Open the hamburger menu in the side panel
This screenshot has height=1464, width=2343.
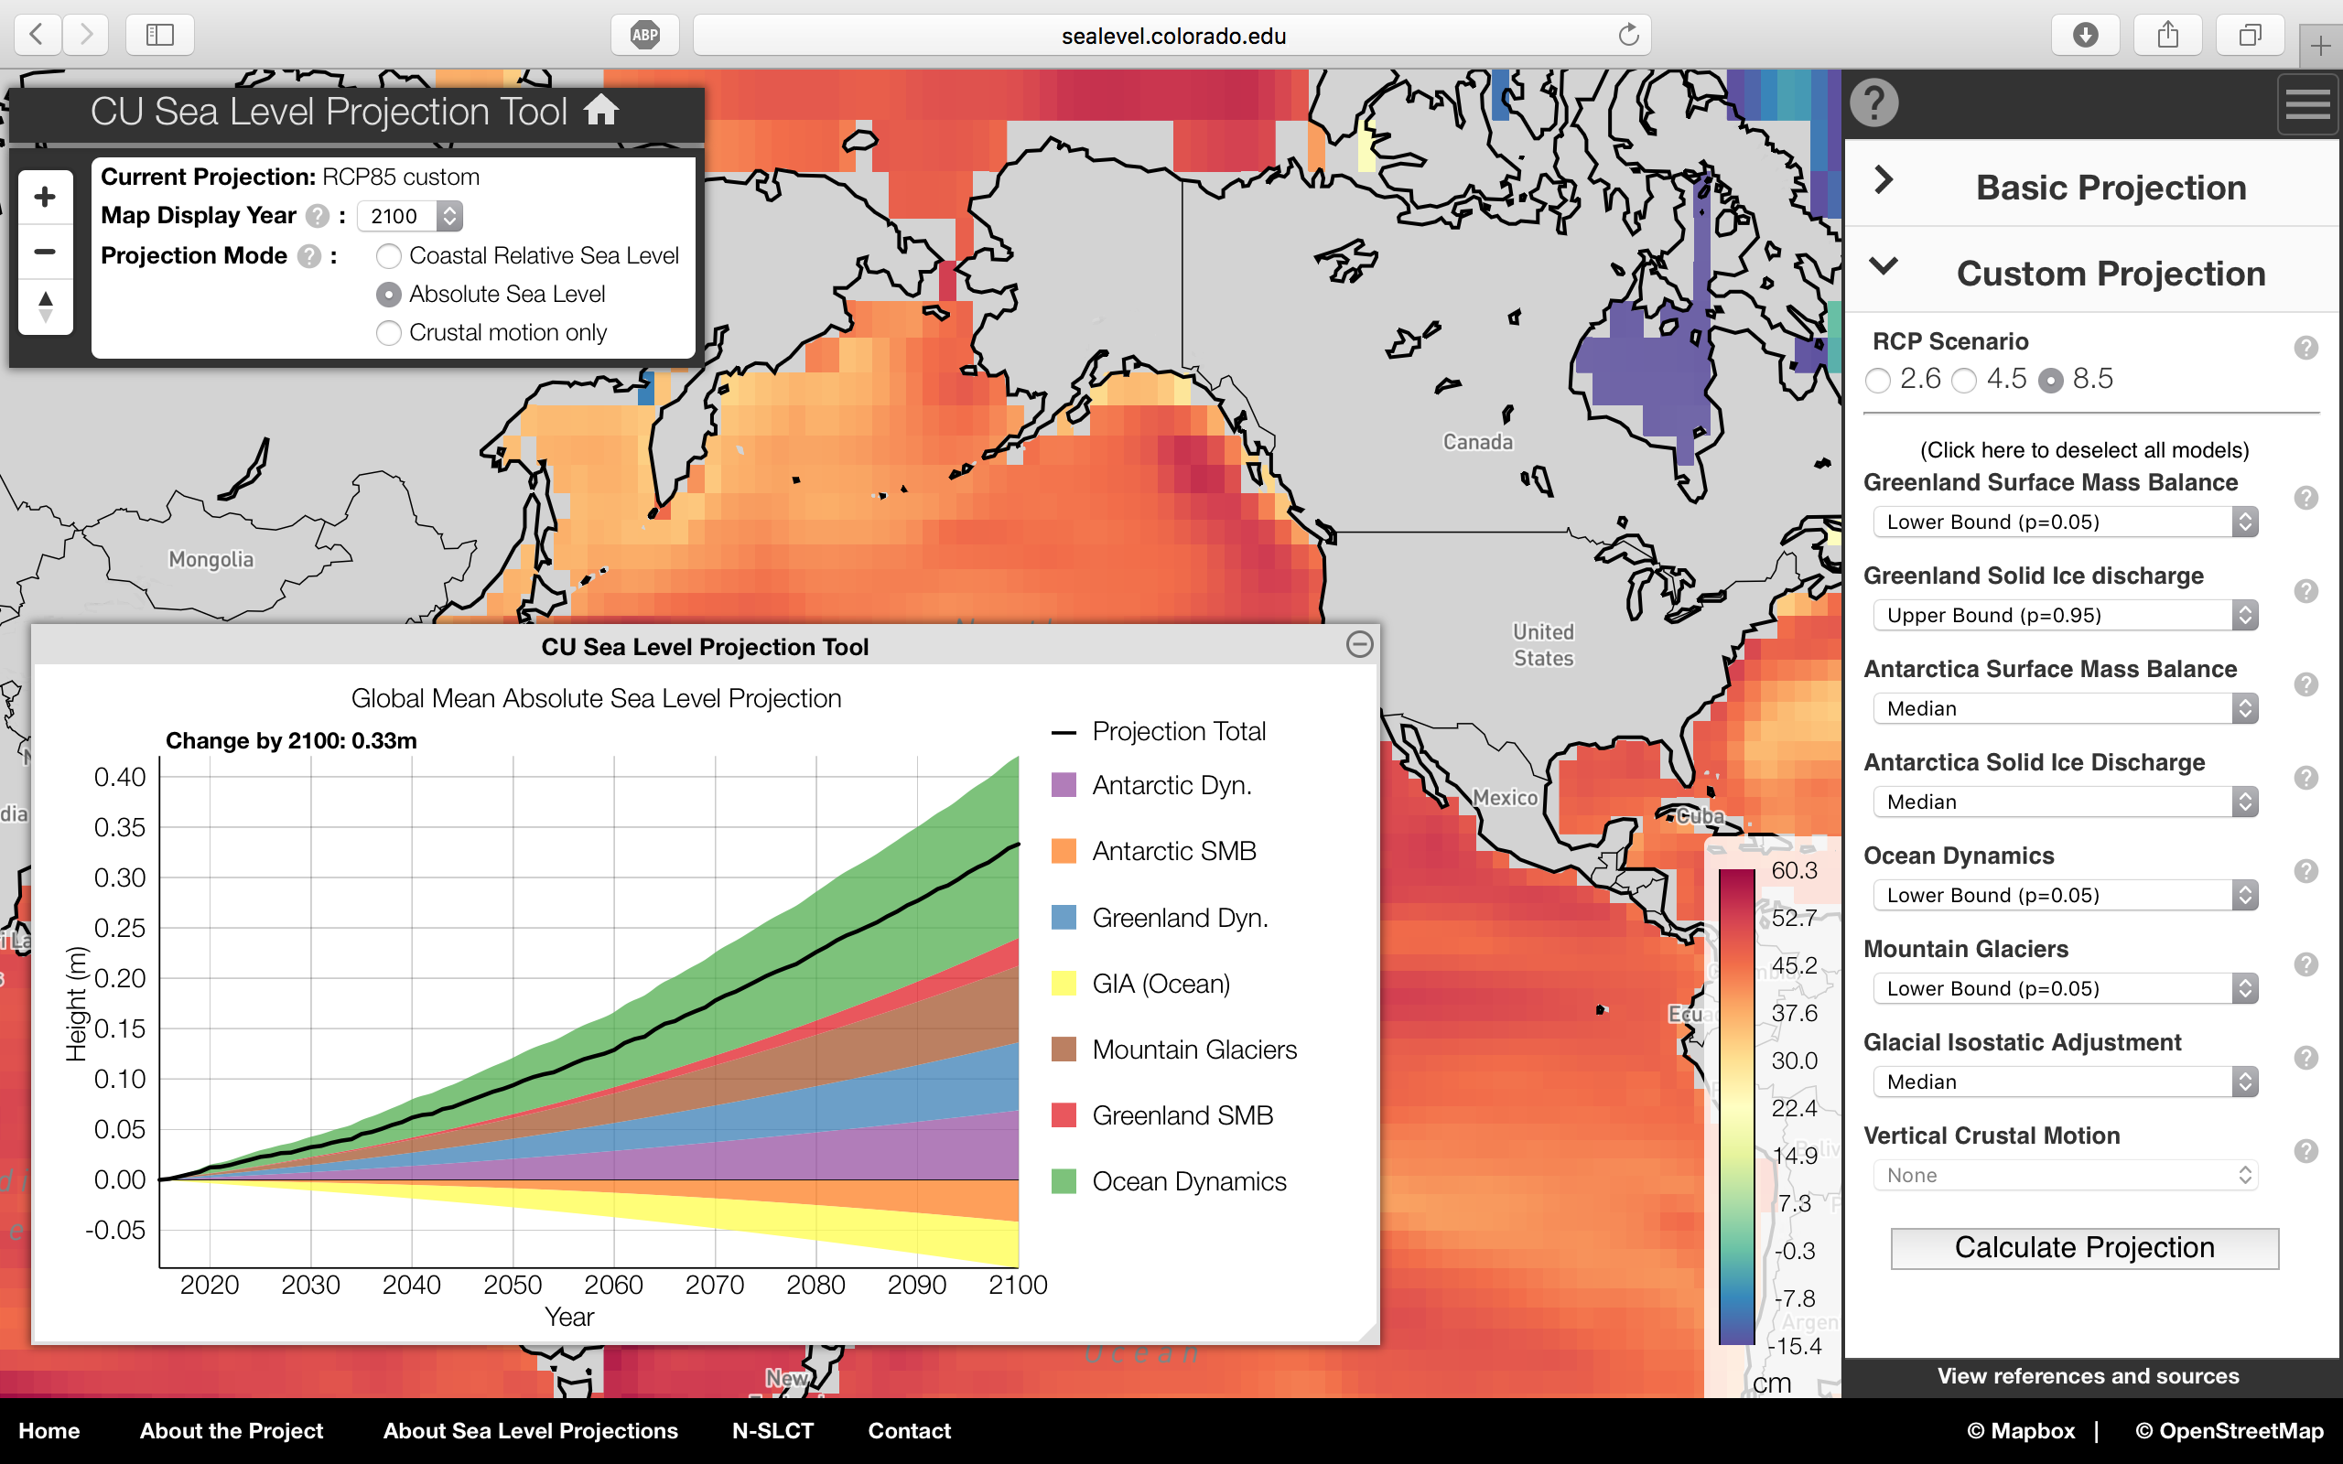pos(2307,103)
